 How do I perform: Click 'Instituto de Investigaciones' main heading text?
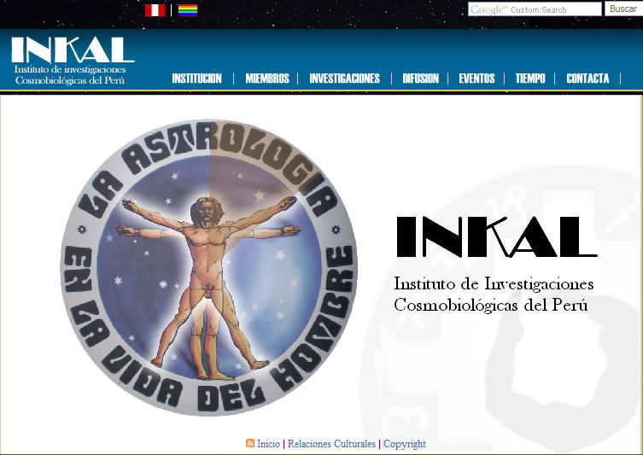[494, 283]
